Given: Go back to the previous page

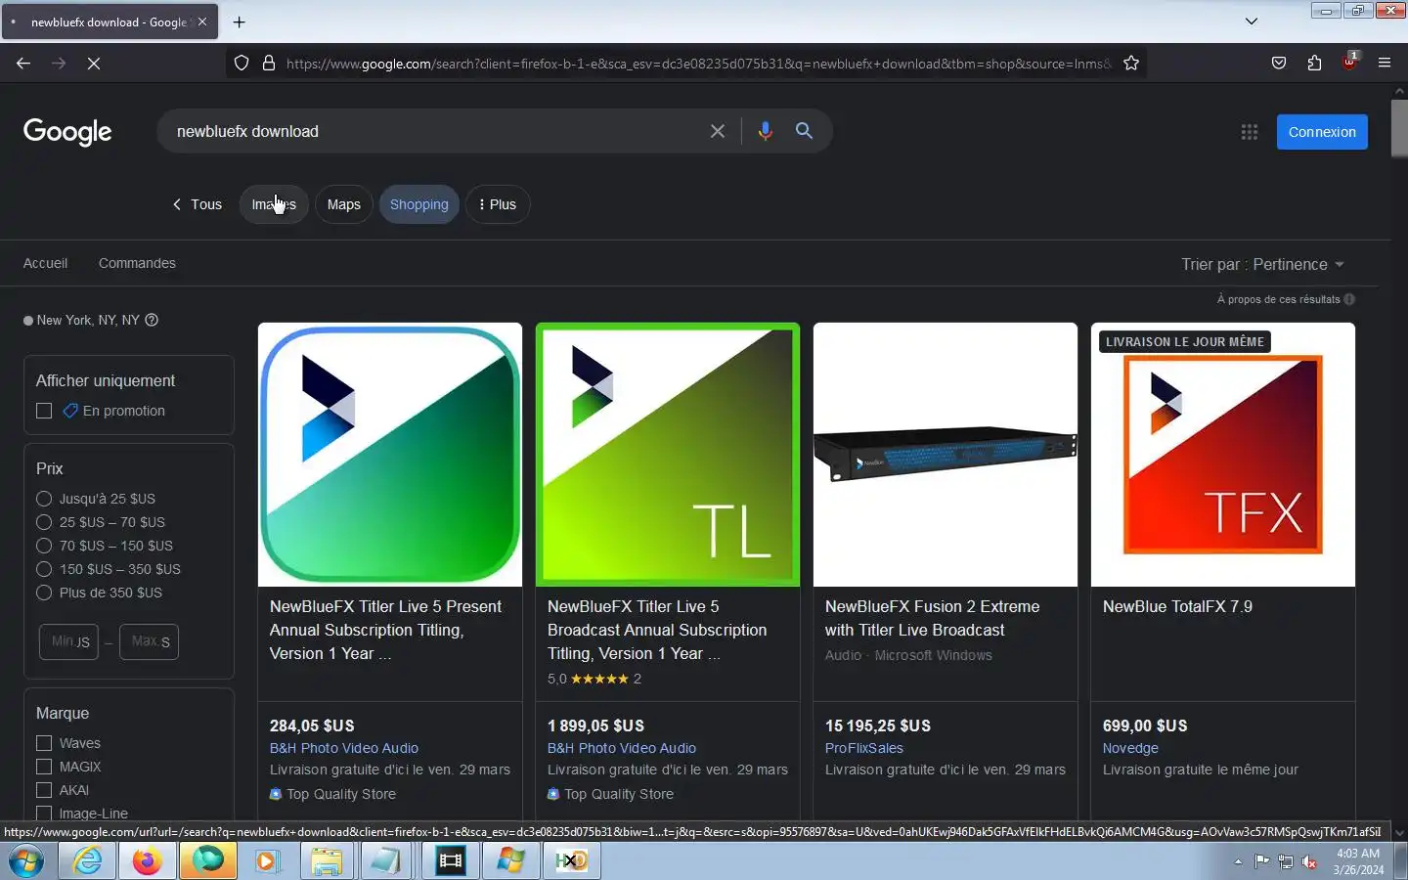Looking at the screenshot, I should point(23,64).
